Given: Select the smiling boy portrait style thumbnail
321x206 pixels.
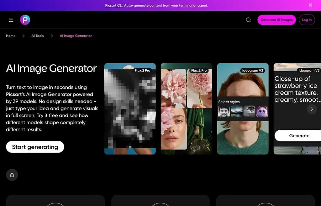Looking at the screenshot, I should tap(224, 111).
